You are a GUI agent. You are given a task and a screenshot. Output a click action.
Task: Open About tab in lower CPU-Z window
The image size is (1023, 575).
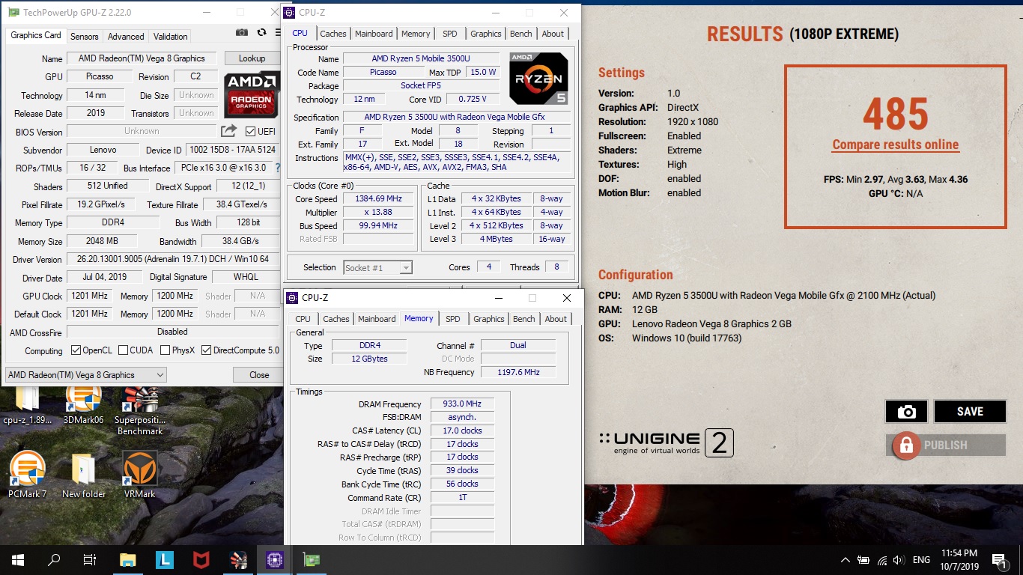556,319
